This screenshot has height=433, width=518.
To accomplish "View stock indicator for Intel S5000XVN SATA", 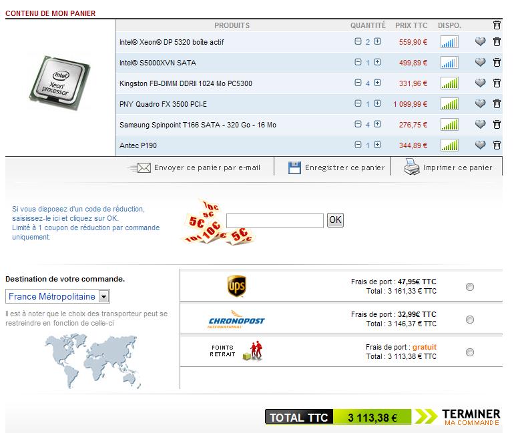I will pos(449,63).
